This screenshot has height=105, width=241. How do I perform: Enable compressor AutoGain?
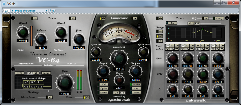click(x=136, y=84)
